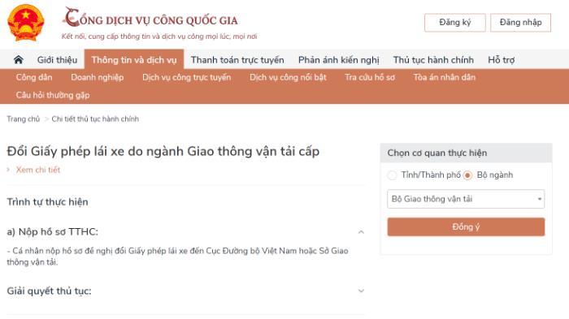
Task: Open 'Câu hỏi thường gặp' submenu link
Action: [x=53, y=95]
